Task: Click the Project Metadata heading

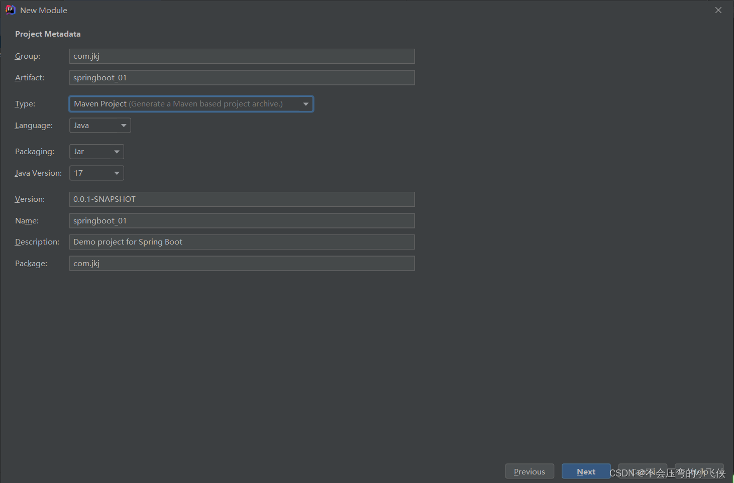Action: coord(48,34)
